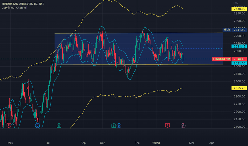Click the 2023 label on time axis
This screenshot has width=248, height=146.
(156, 143)
